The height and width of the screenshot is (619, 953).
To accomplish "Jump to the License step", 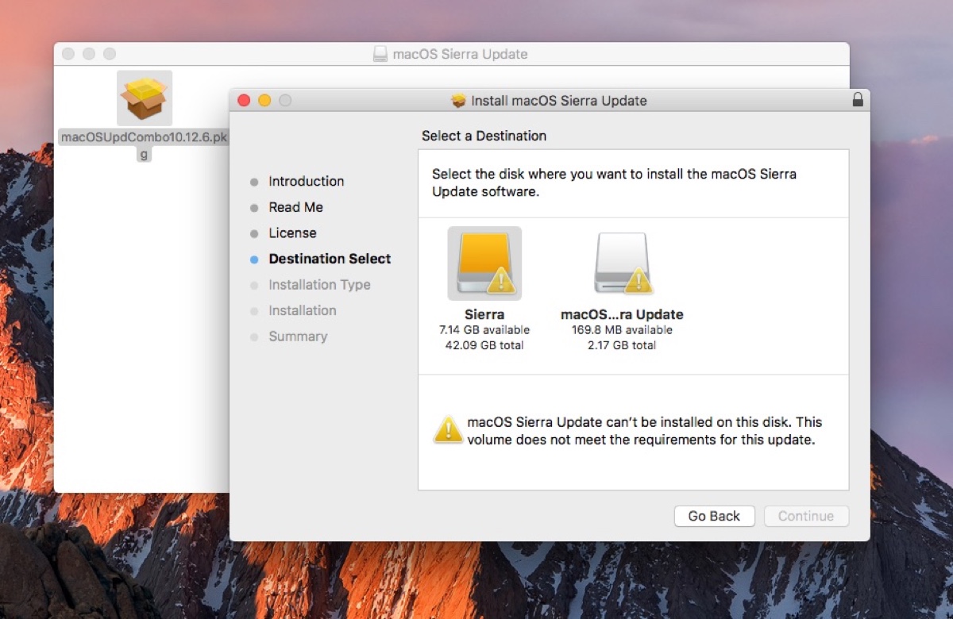I will [x=292, y=233].
